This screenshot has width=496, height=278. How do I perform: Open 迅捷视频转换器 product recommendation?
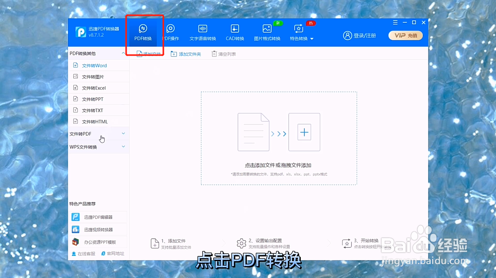point(98,230)
